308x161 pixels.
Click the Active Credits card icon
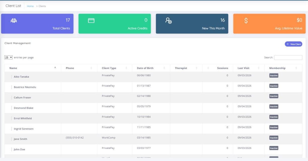[x=91, y=21]
